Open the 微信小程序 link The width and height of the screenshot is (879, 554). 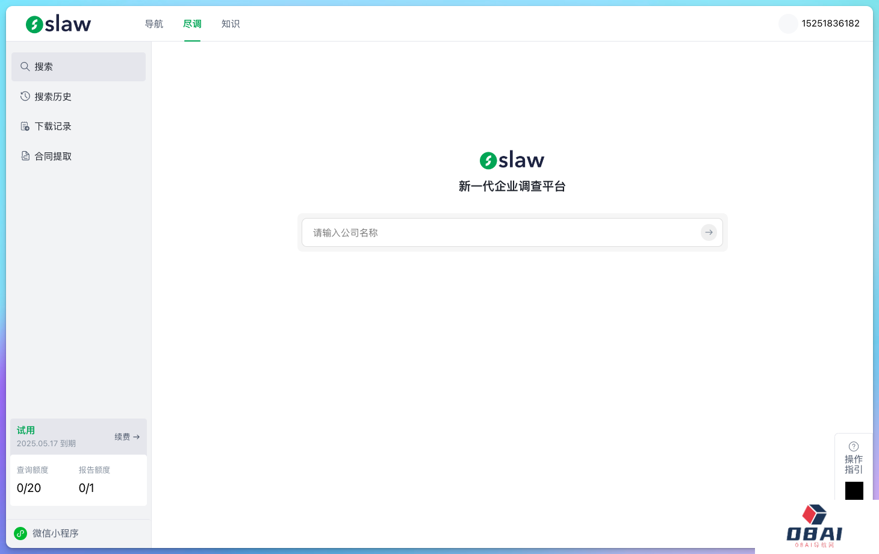coord(55,534)
